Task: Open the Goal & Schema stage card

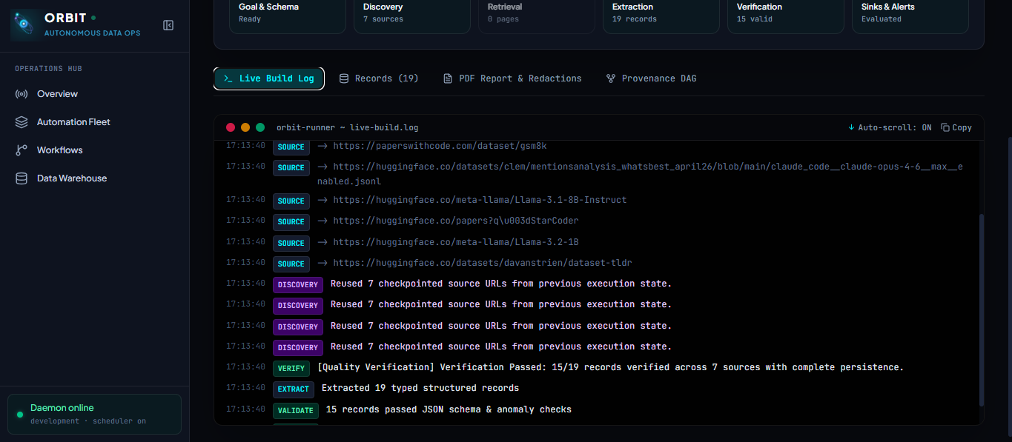Action: [x=288, y=13]
